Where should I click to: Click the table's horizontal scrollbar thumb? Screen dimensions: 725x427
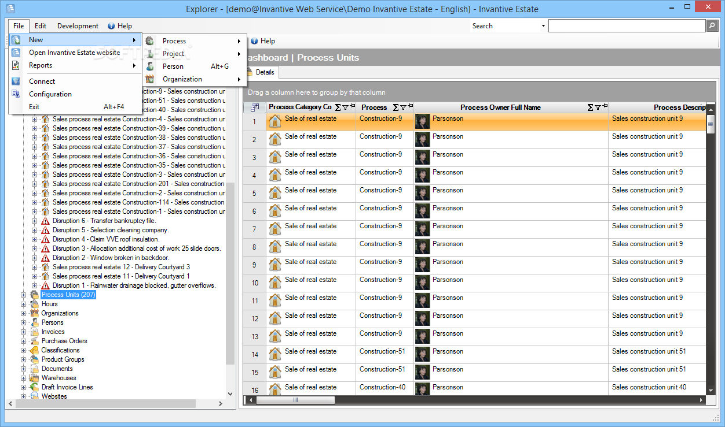295,400
